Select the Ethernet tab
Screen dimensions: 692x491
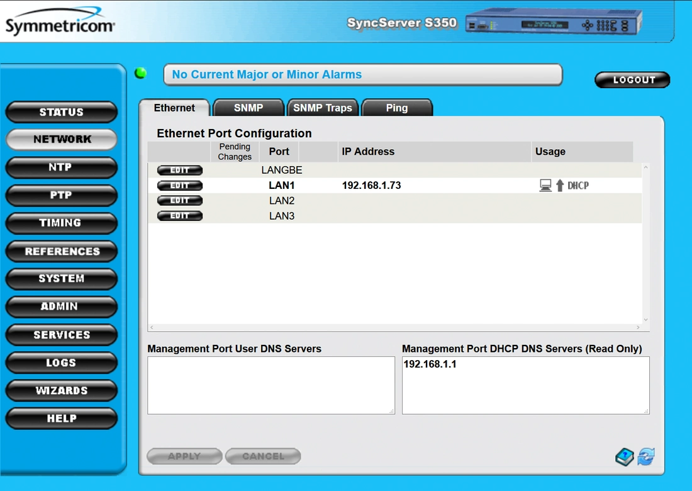click(174, 108)
